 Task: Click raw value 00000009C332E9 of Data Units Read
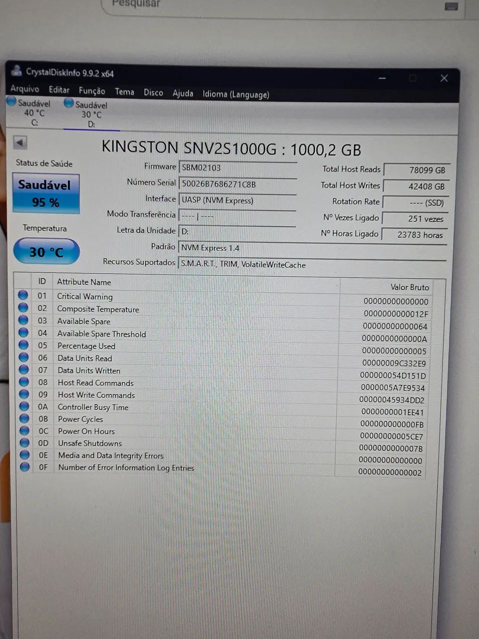tap(394, 363)
